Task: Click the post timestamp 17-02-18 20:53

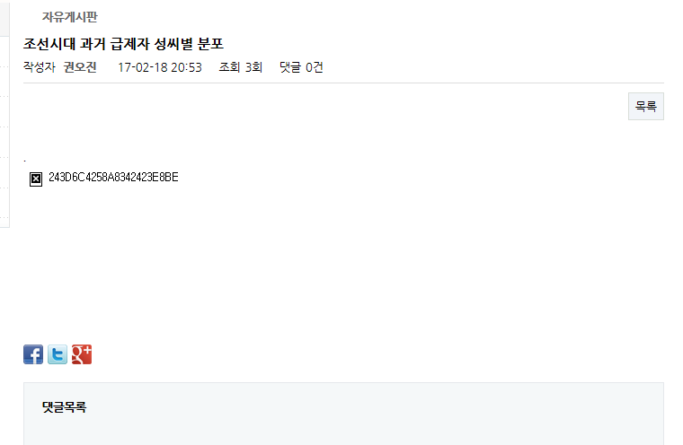Action: click(160, 67)
